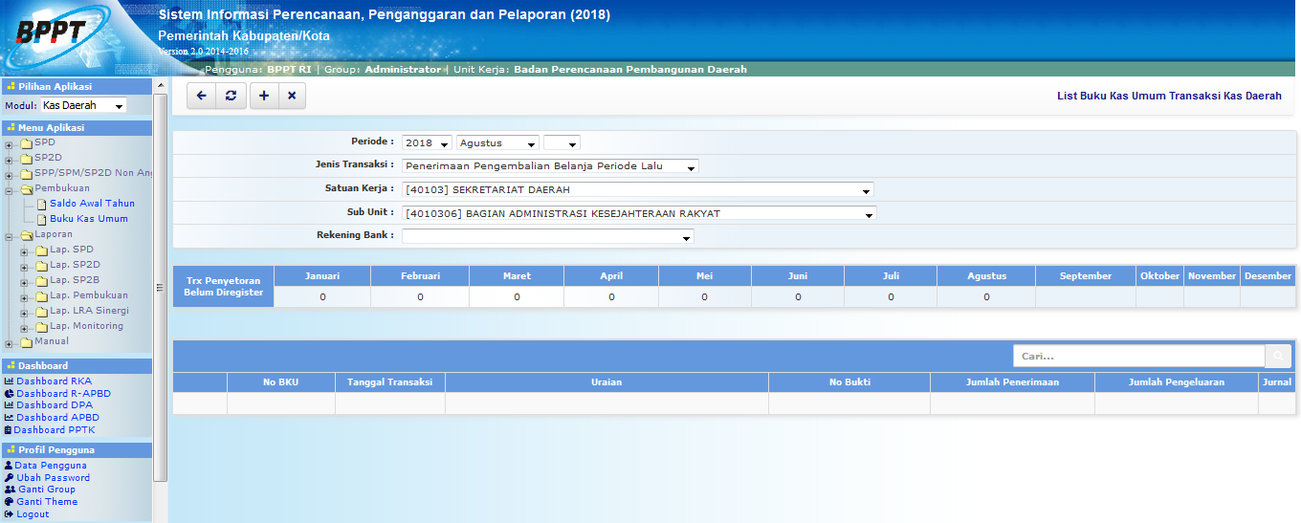Click the Lap. Monitoring folder icon

pyautogui.click(x=42, y=326)
